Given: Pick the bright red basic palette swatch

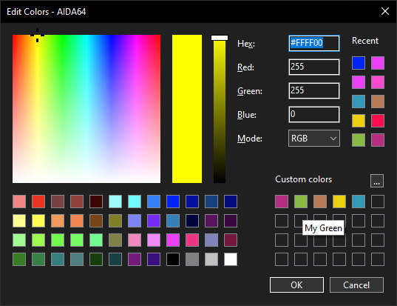Looking at the screenshot, I should [38, 202].
